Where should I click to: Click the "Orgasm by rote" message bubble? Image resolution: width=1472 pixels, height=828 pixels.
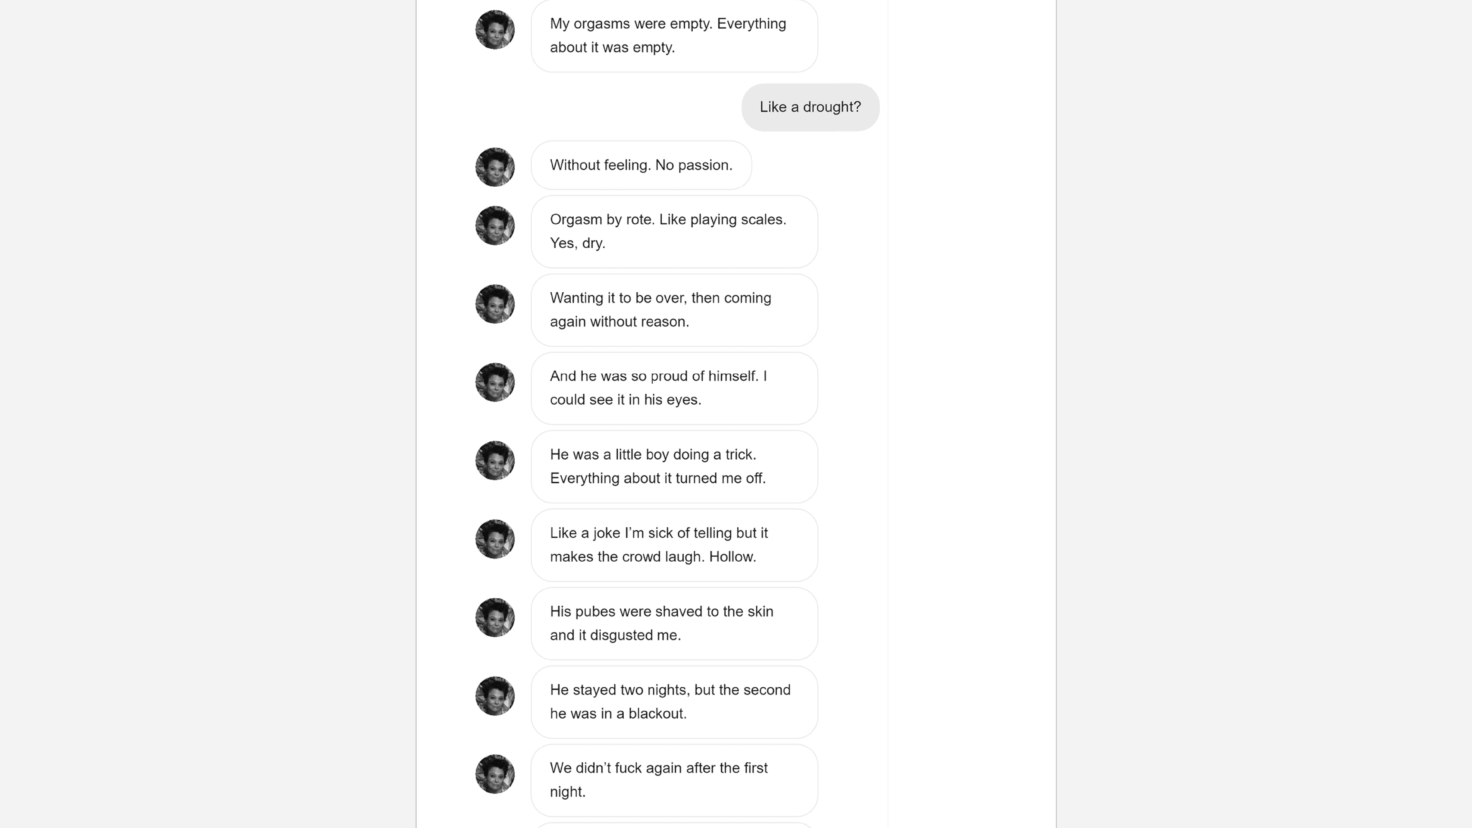674,232
